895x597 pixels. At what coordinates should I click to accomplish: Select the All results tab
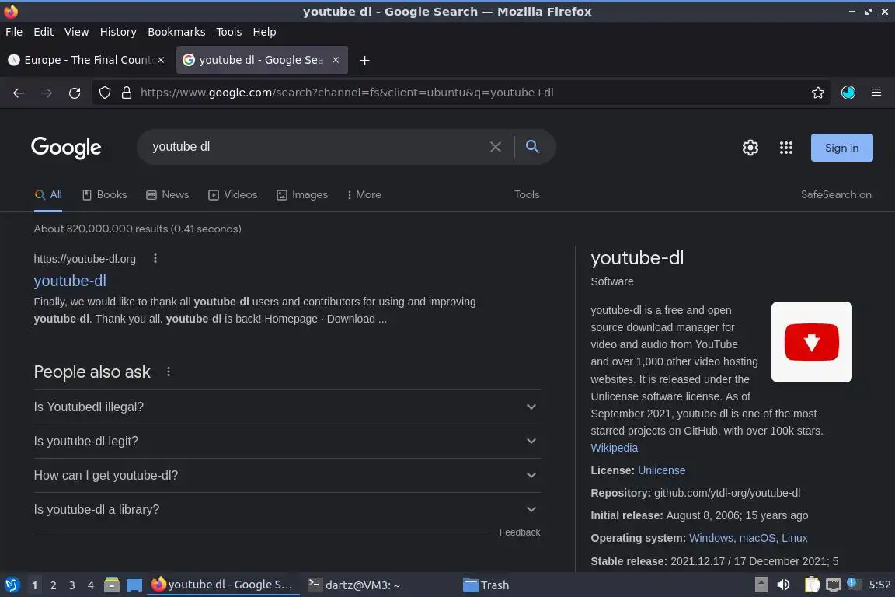pyautogui.click(x=48, y=195)
